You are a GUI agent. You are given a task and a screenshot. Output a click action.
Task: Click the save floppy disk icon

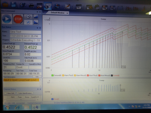tap(14, 5)
